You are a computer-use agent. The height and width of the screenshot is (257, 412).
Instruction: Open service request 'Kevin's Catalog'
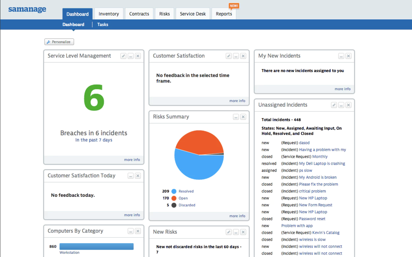point(326,233)
